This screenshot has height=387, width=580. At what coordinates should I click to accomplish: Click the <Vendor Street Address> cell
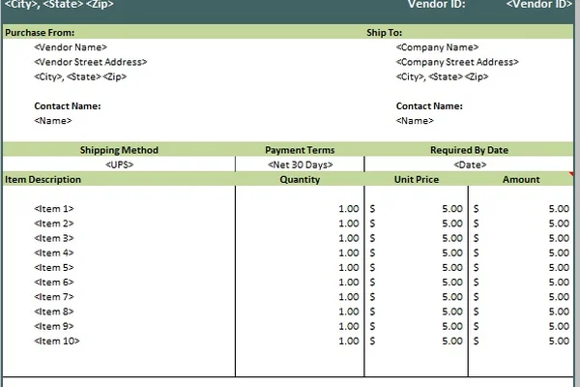pyautogui.click(x=91, y=62)
